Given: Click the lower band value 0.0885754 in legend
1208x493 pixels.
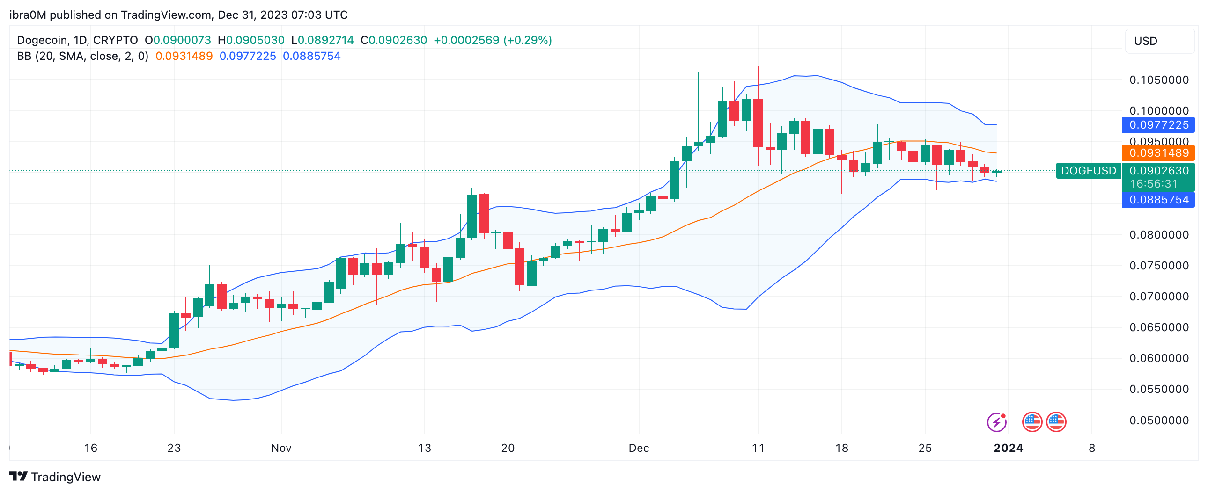Looking at the screenshot, I should (x=312, y=56).
